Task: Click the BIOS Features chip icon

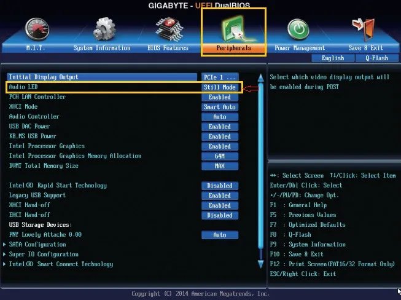Action: (x=169, y=29)
